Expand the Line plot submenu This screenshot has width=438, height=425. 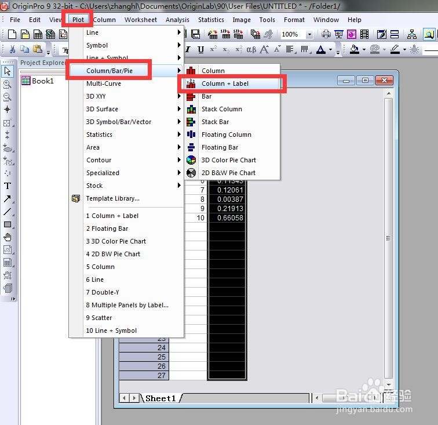(126, 32)
